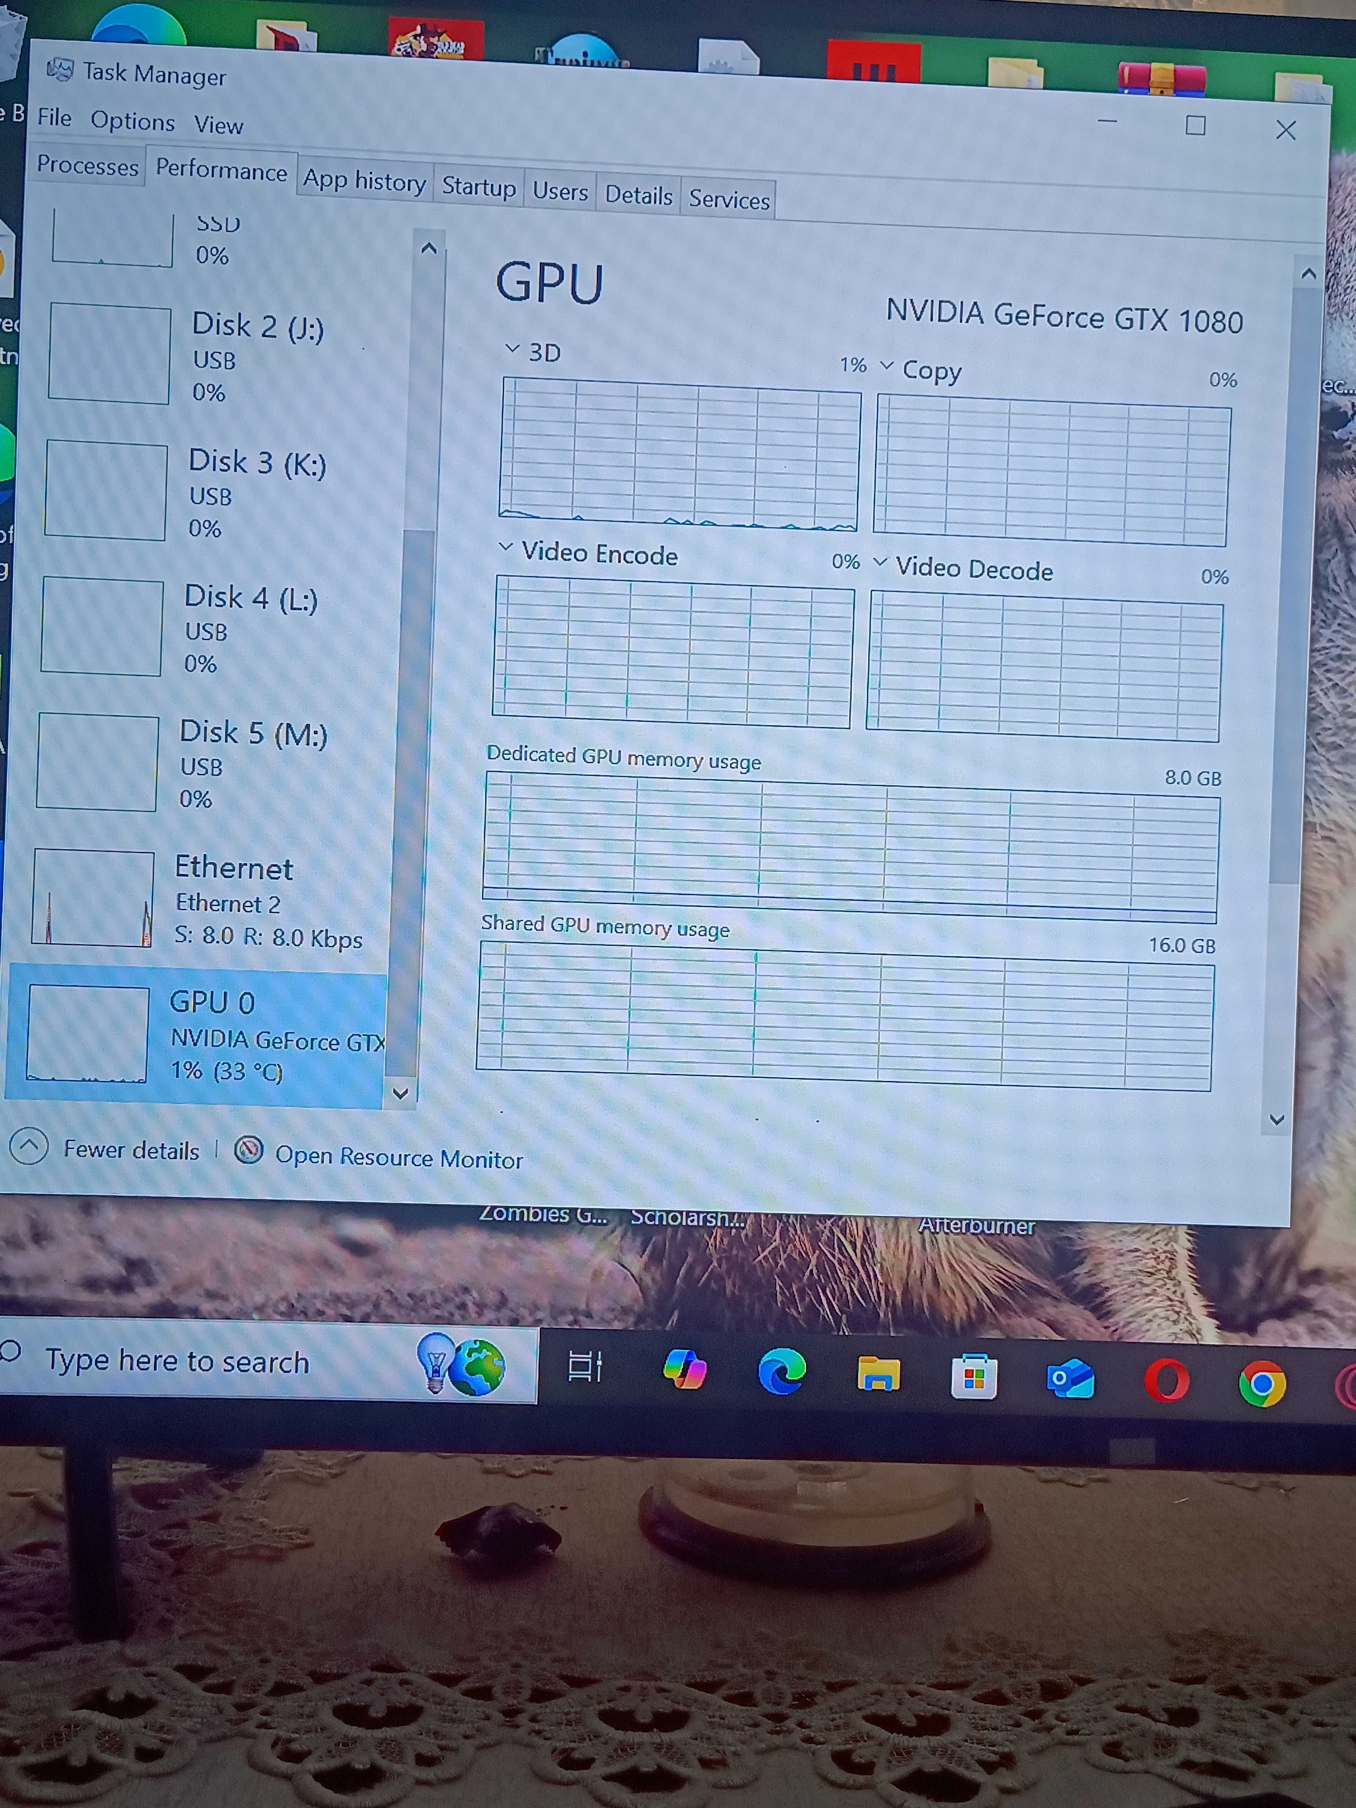Open File Explorer from the taskbar
The image size is (1356, 1808).
tap(879, 1374)
